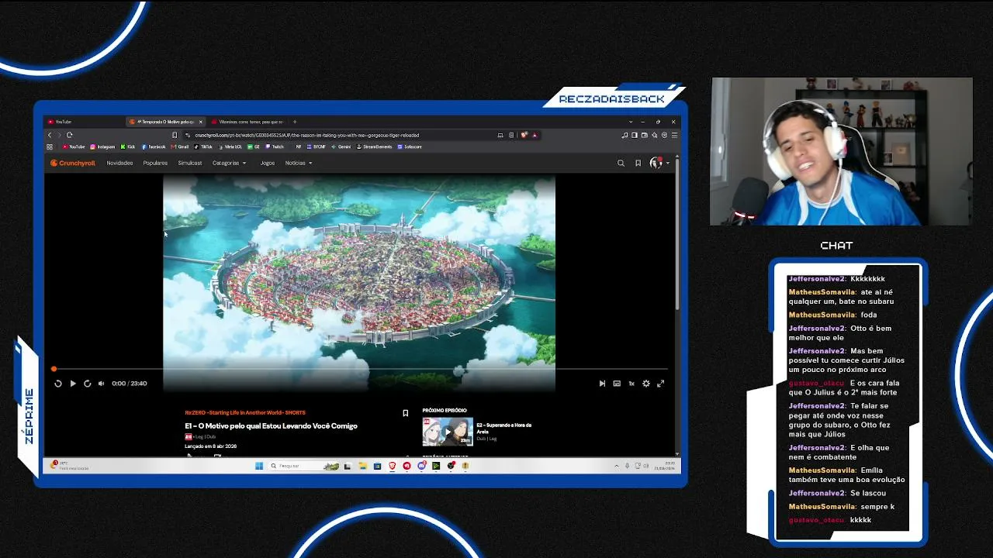The image size is (993, 558).
Task: Open the Re:ZERO Shorts series link
Action: point(245,413)
